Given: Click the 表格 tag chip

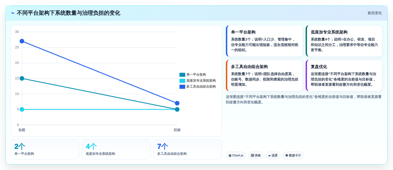Looking at the screenshot, I should tap(256, 156).
